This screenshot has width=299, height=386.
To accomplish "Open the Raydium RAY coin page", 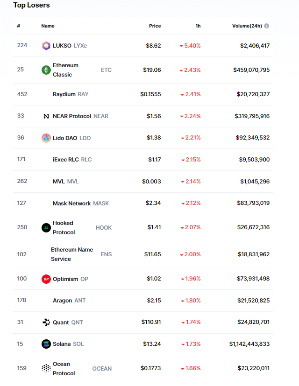I will click(64, 94).
